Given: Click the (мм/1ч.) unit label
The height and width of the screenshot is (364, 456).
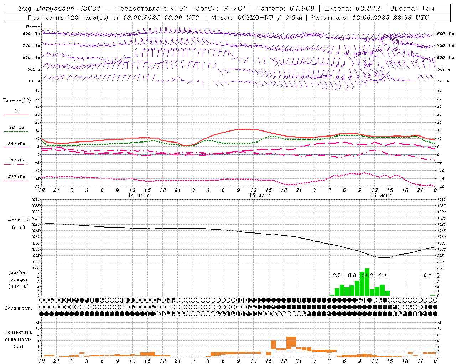Looking at the screenshot, I should pyautogui.click(x=19, y=286).
